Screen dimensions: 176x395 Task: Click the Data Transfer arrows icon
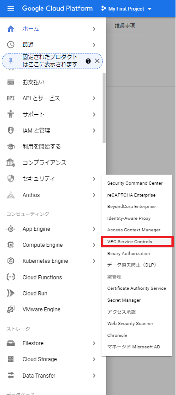11,375
